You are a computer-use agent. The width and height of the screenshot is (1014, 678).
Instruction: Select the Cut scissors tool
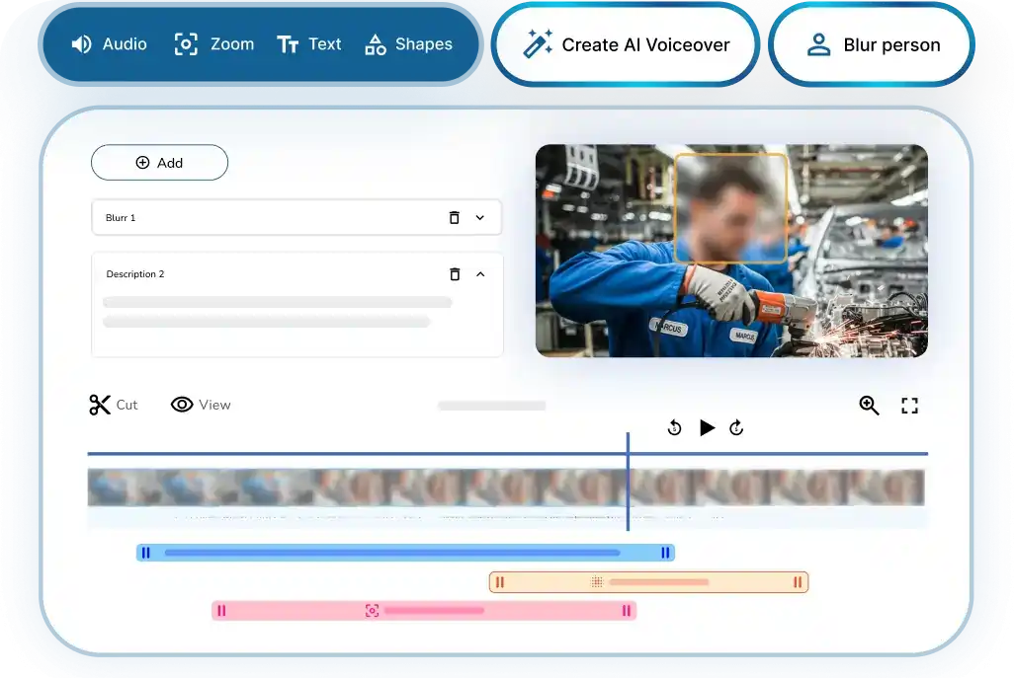113,405
